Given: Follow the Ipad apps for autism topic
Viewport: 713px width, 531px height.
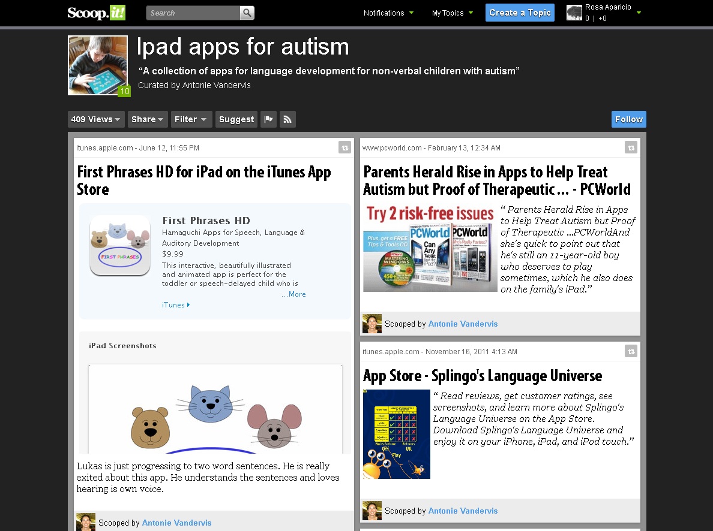Looking at the screenshot, I should (628, 119).
